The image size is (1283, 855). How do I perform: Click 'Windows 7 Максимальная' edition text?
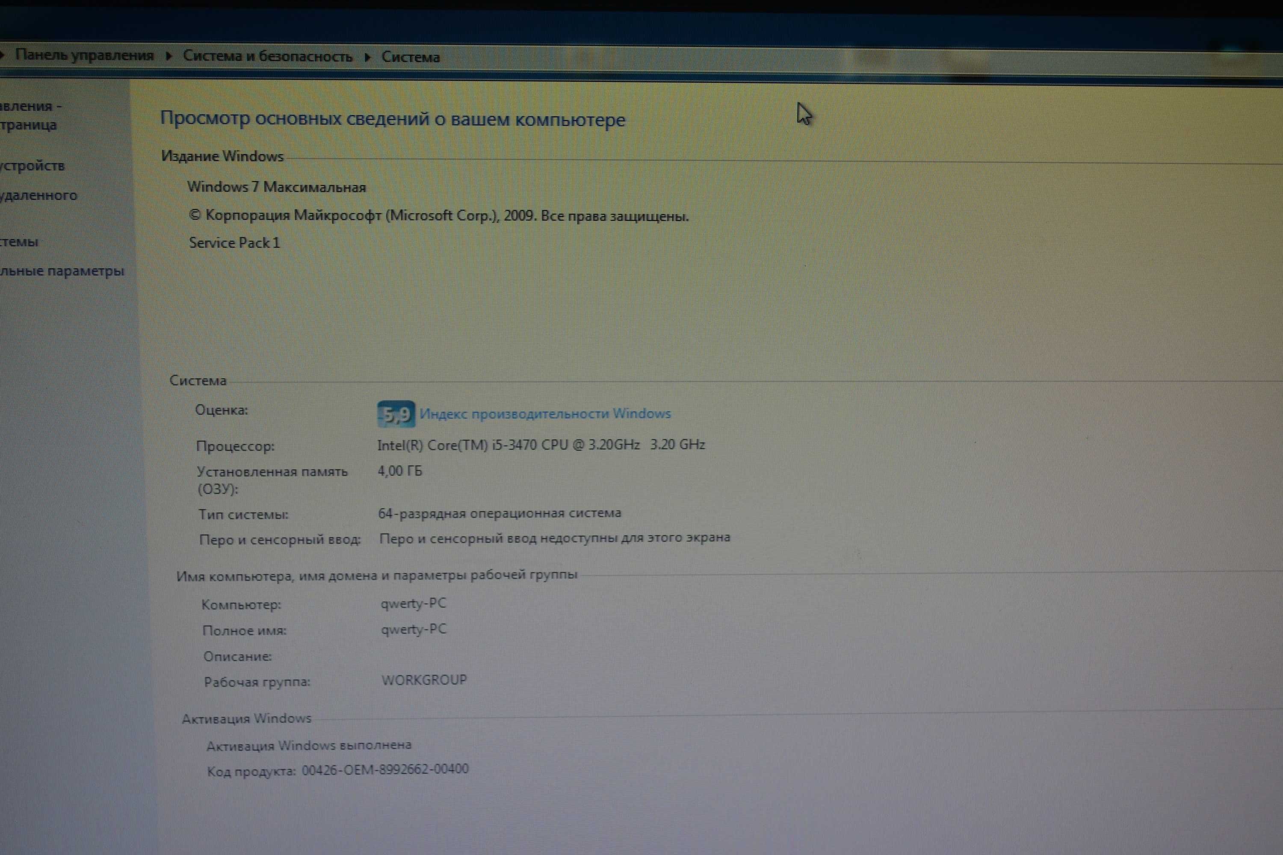[277, 187]
